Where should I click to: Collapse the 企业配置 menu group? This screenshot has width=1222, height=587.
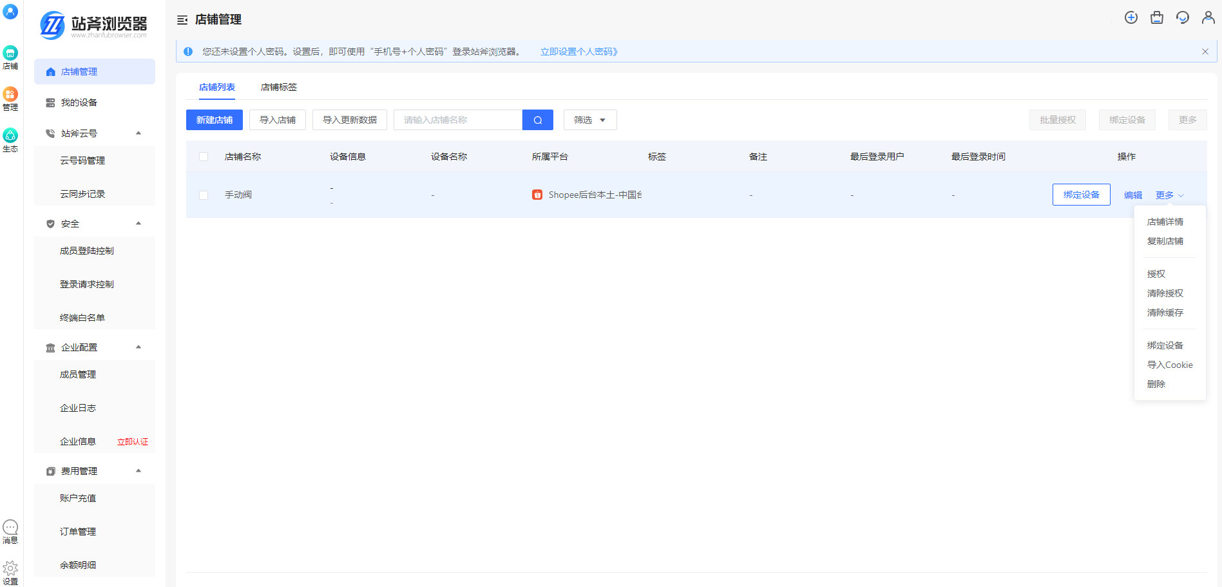(138, 347)
